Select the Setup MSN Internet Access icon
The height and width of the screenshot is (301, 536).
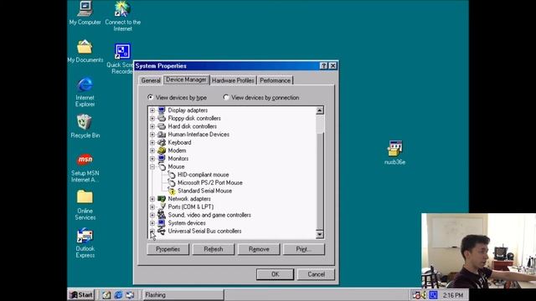pos(85,160)
